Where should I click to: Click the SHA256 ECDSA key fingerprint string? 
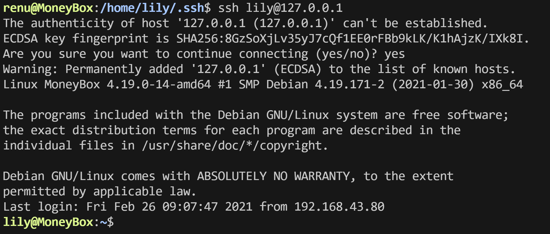[353, 39]
